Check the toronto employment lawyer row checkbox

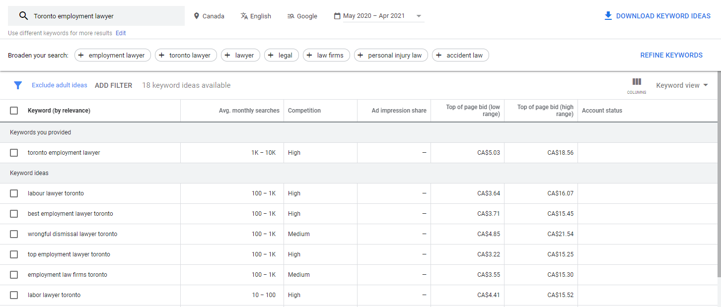(x=13, y=152)
